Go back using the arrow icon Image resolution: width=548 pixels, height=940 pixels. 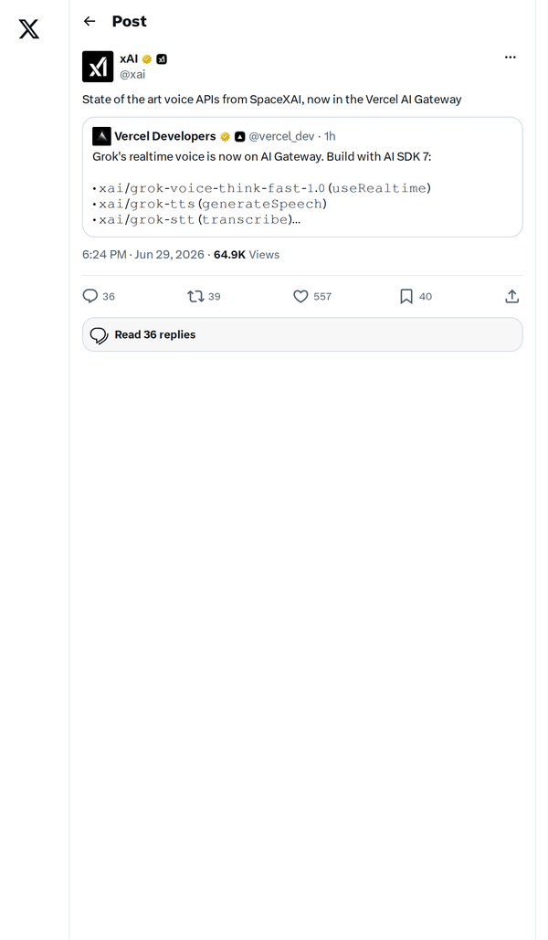[90, 22]
